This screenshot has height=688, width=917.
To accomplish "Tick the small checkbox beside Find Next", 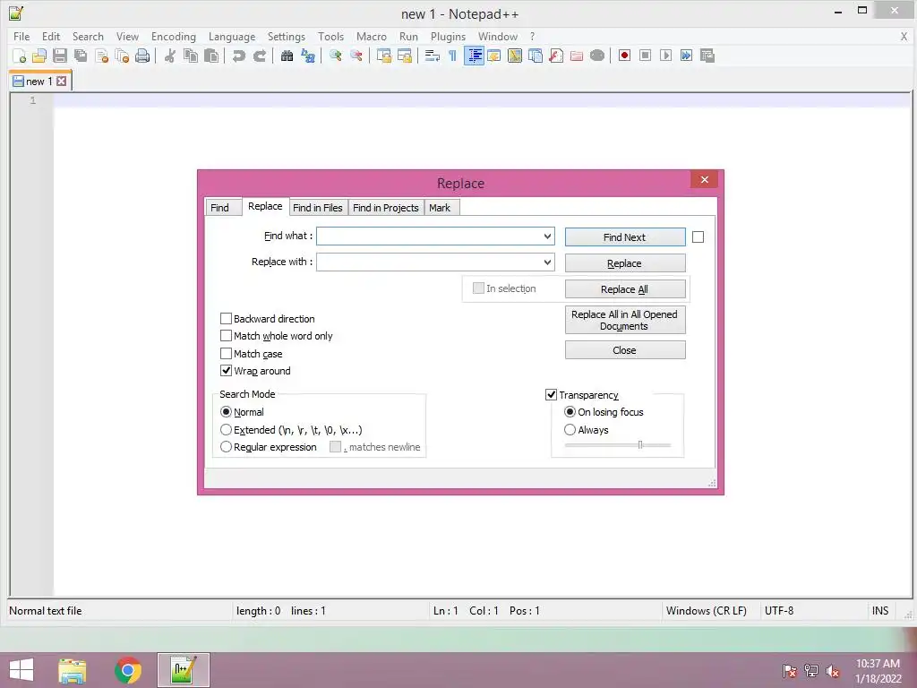I will 698,236.
